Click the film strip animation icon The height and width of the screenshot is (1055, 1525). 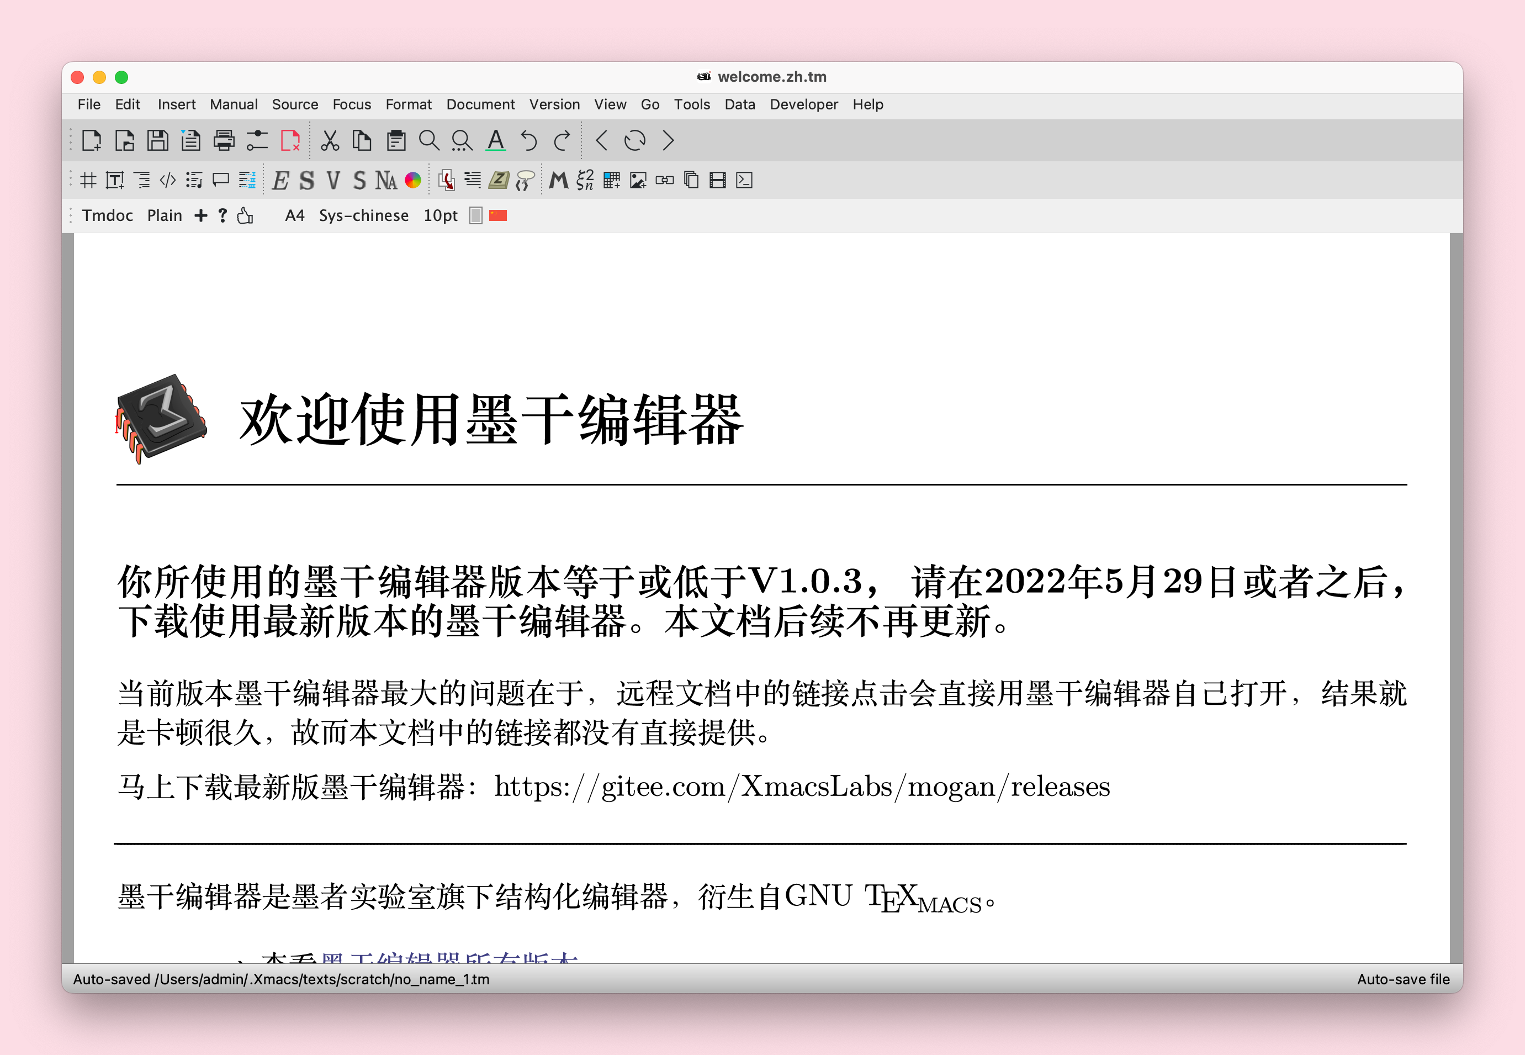(718, 180)
